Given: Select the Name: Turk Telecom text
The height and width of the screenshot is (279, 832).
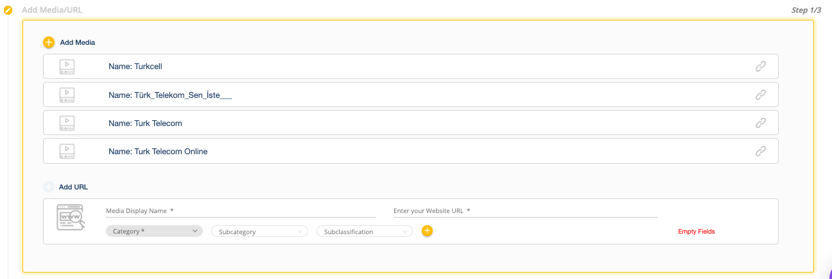Looking at the screenshot, I should (146, 123).
